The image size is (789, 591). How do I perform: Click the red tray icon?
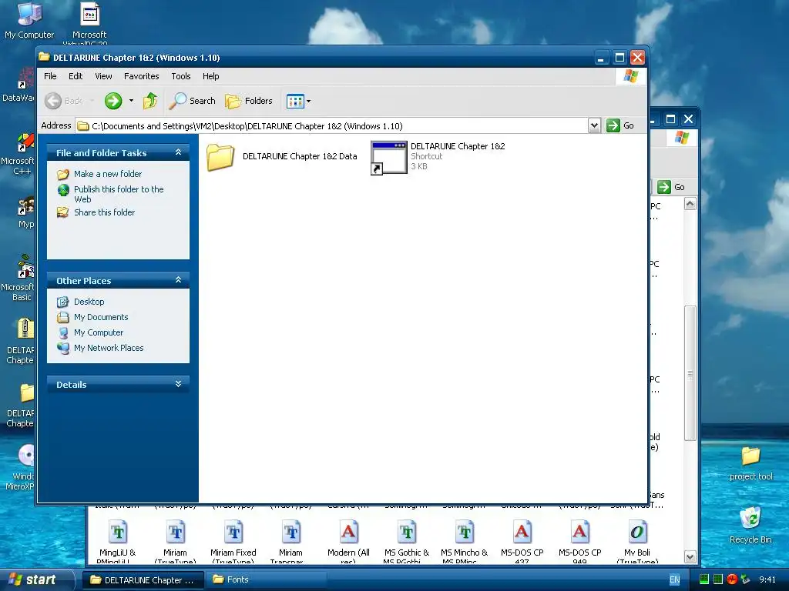click(732, 579)
